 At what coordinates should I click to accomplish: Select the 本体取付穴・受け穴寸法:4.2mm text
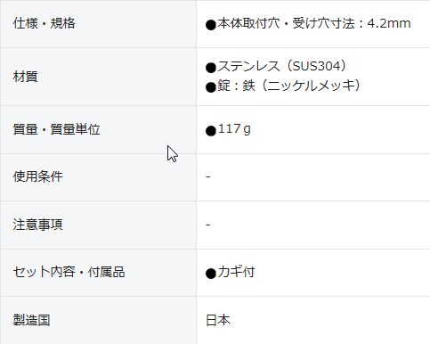click(x=314, y=23)
